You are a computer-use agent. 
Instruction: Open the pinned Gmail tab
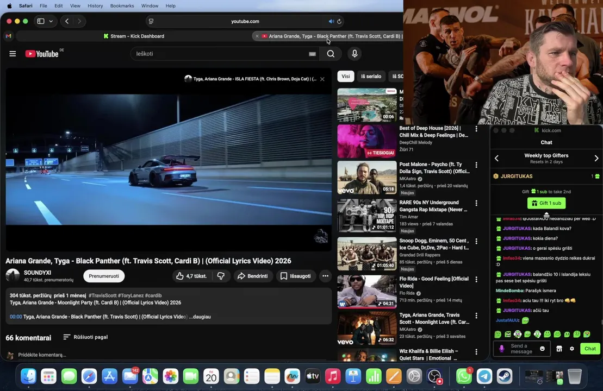pyautogui.click(x=9, y=36)
